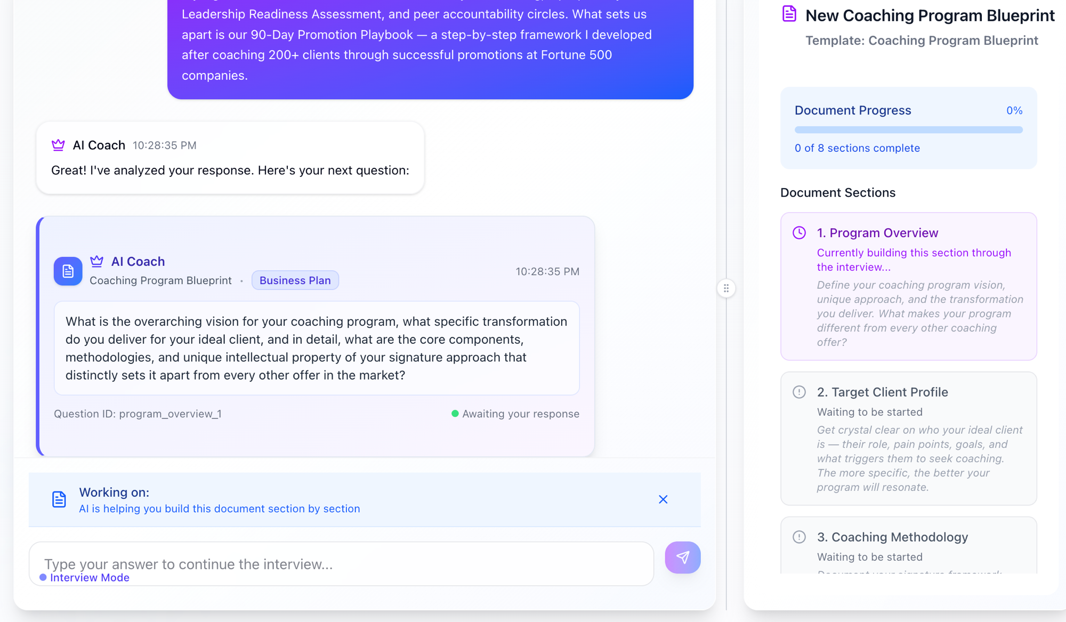Click the purple document icon beside New Coaching Program Blueprint

coord(789,14)
